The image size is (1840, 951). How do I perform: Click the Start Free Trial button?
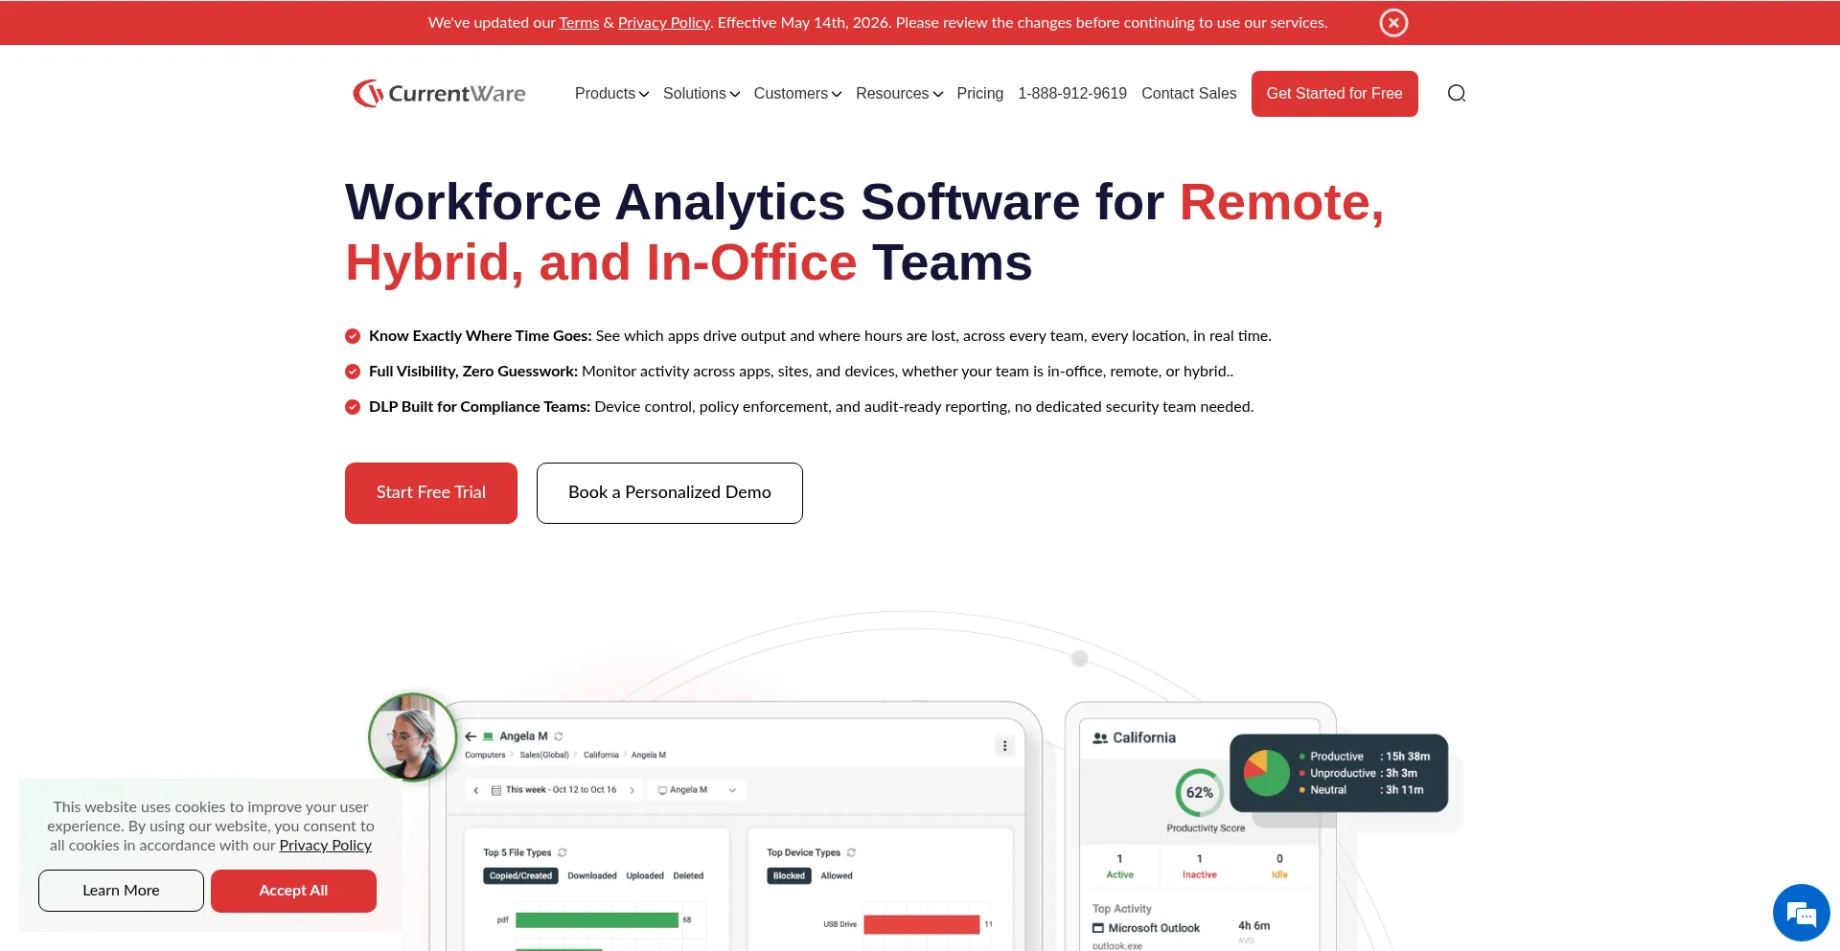click(x=431, y=493)
